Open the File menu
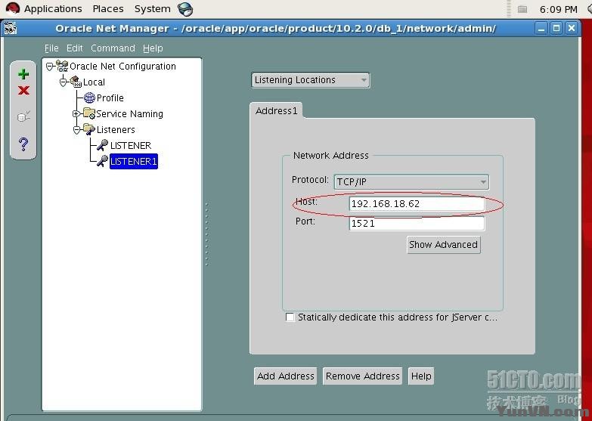The height and width of the screenshot is (421, 592). click(51, 48)
